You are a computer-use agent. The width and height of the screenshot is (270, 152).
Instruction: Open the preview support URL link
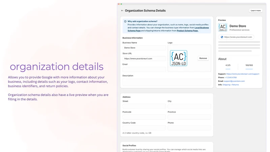tap(243, 74)
